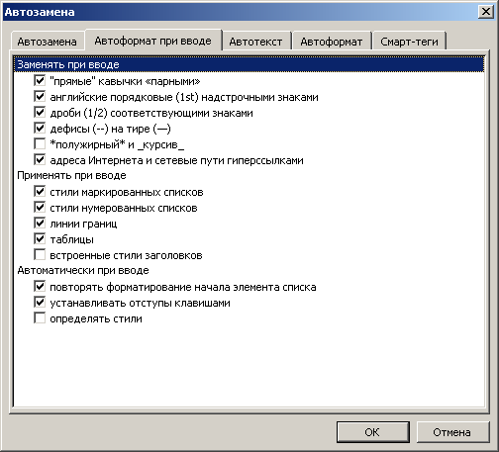Toggle повторять форматирование начала элемента списка
The height and width of the screenshot is (452, 499).
pyautogui.click(x=40, y=286)
